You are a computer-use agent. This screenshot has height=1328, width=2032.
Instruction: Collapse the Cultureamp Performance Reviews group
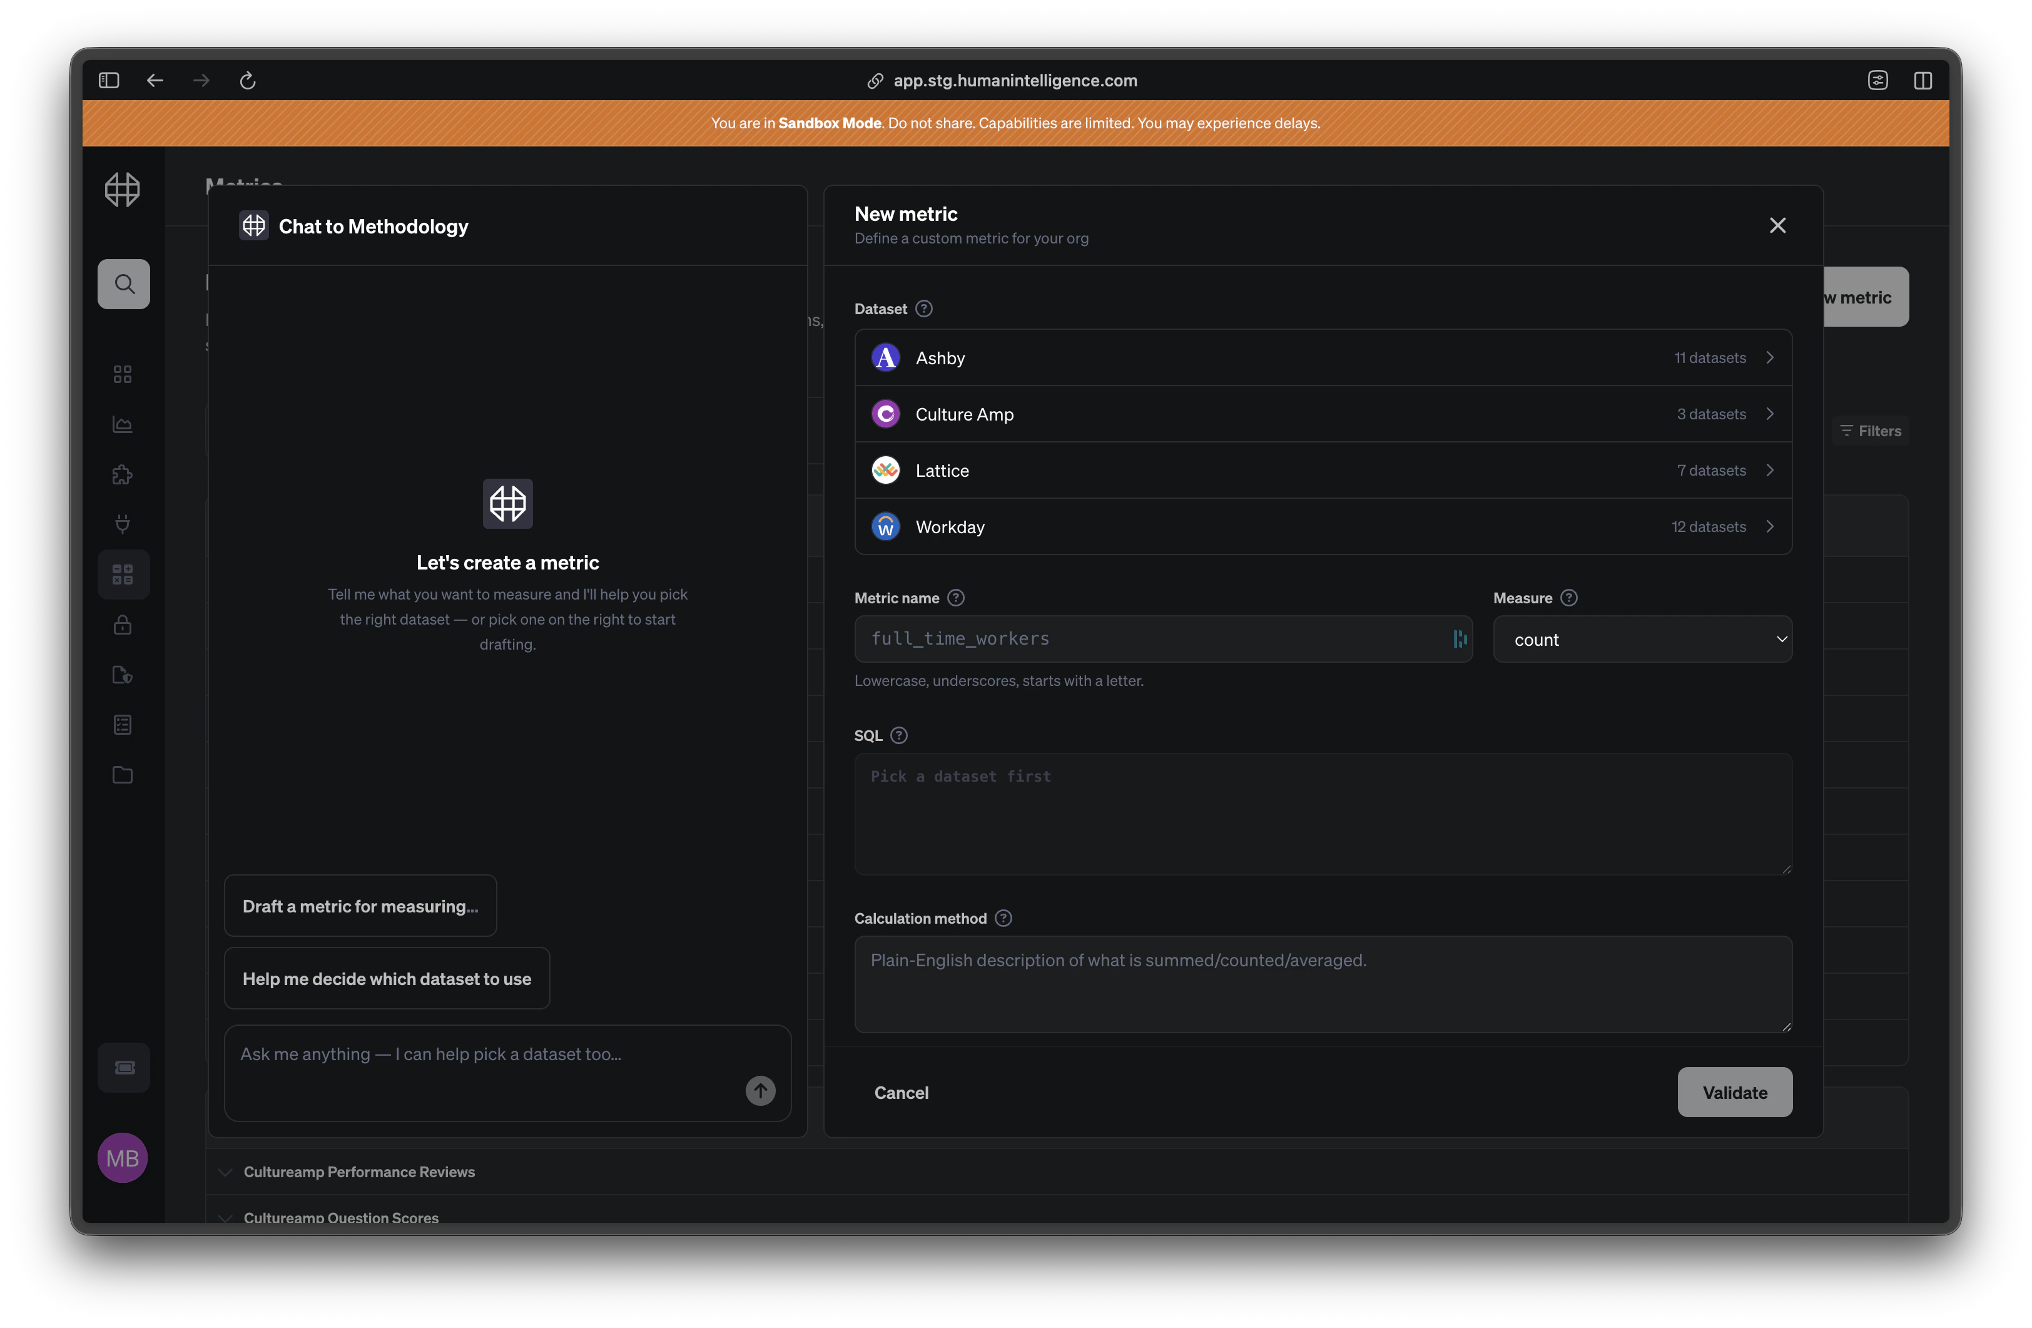pos(225,1172)
